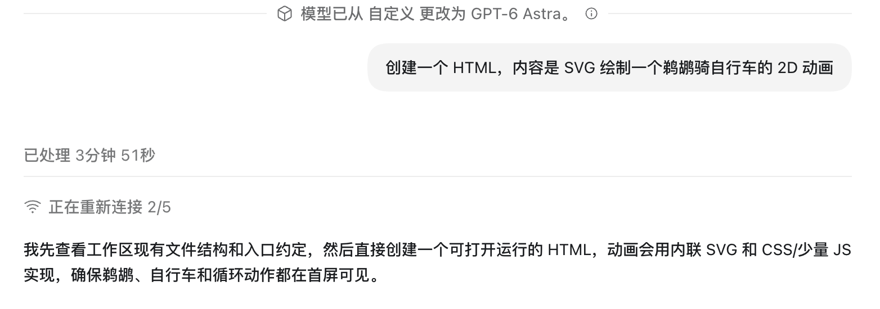This screenshot has width=880, height=309.
Task: Click the cube model icon
Action: click(x=285, y=14)
